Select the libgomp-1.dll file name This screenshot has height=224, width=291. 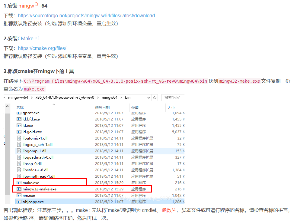point(34,151)
